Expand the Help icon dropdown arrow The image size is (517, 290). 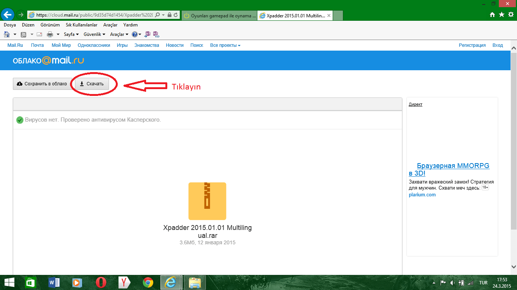point(140,34)
